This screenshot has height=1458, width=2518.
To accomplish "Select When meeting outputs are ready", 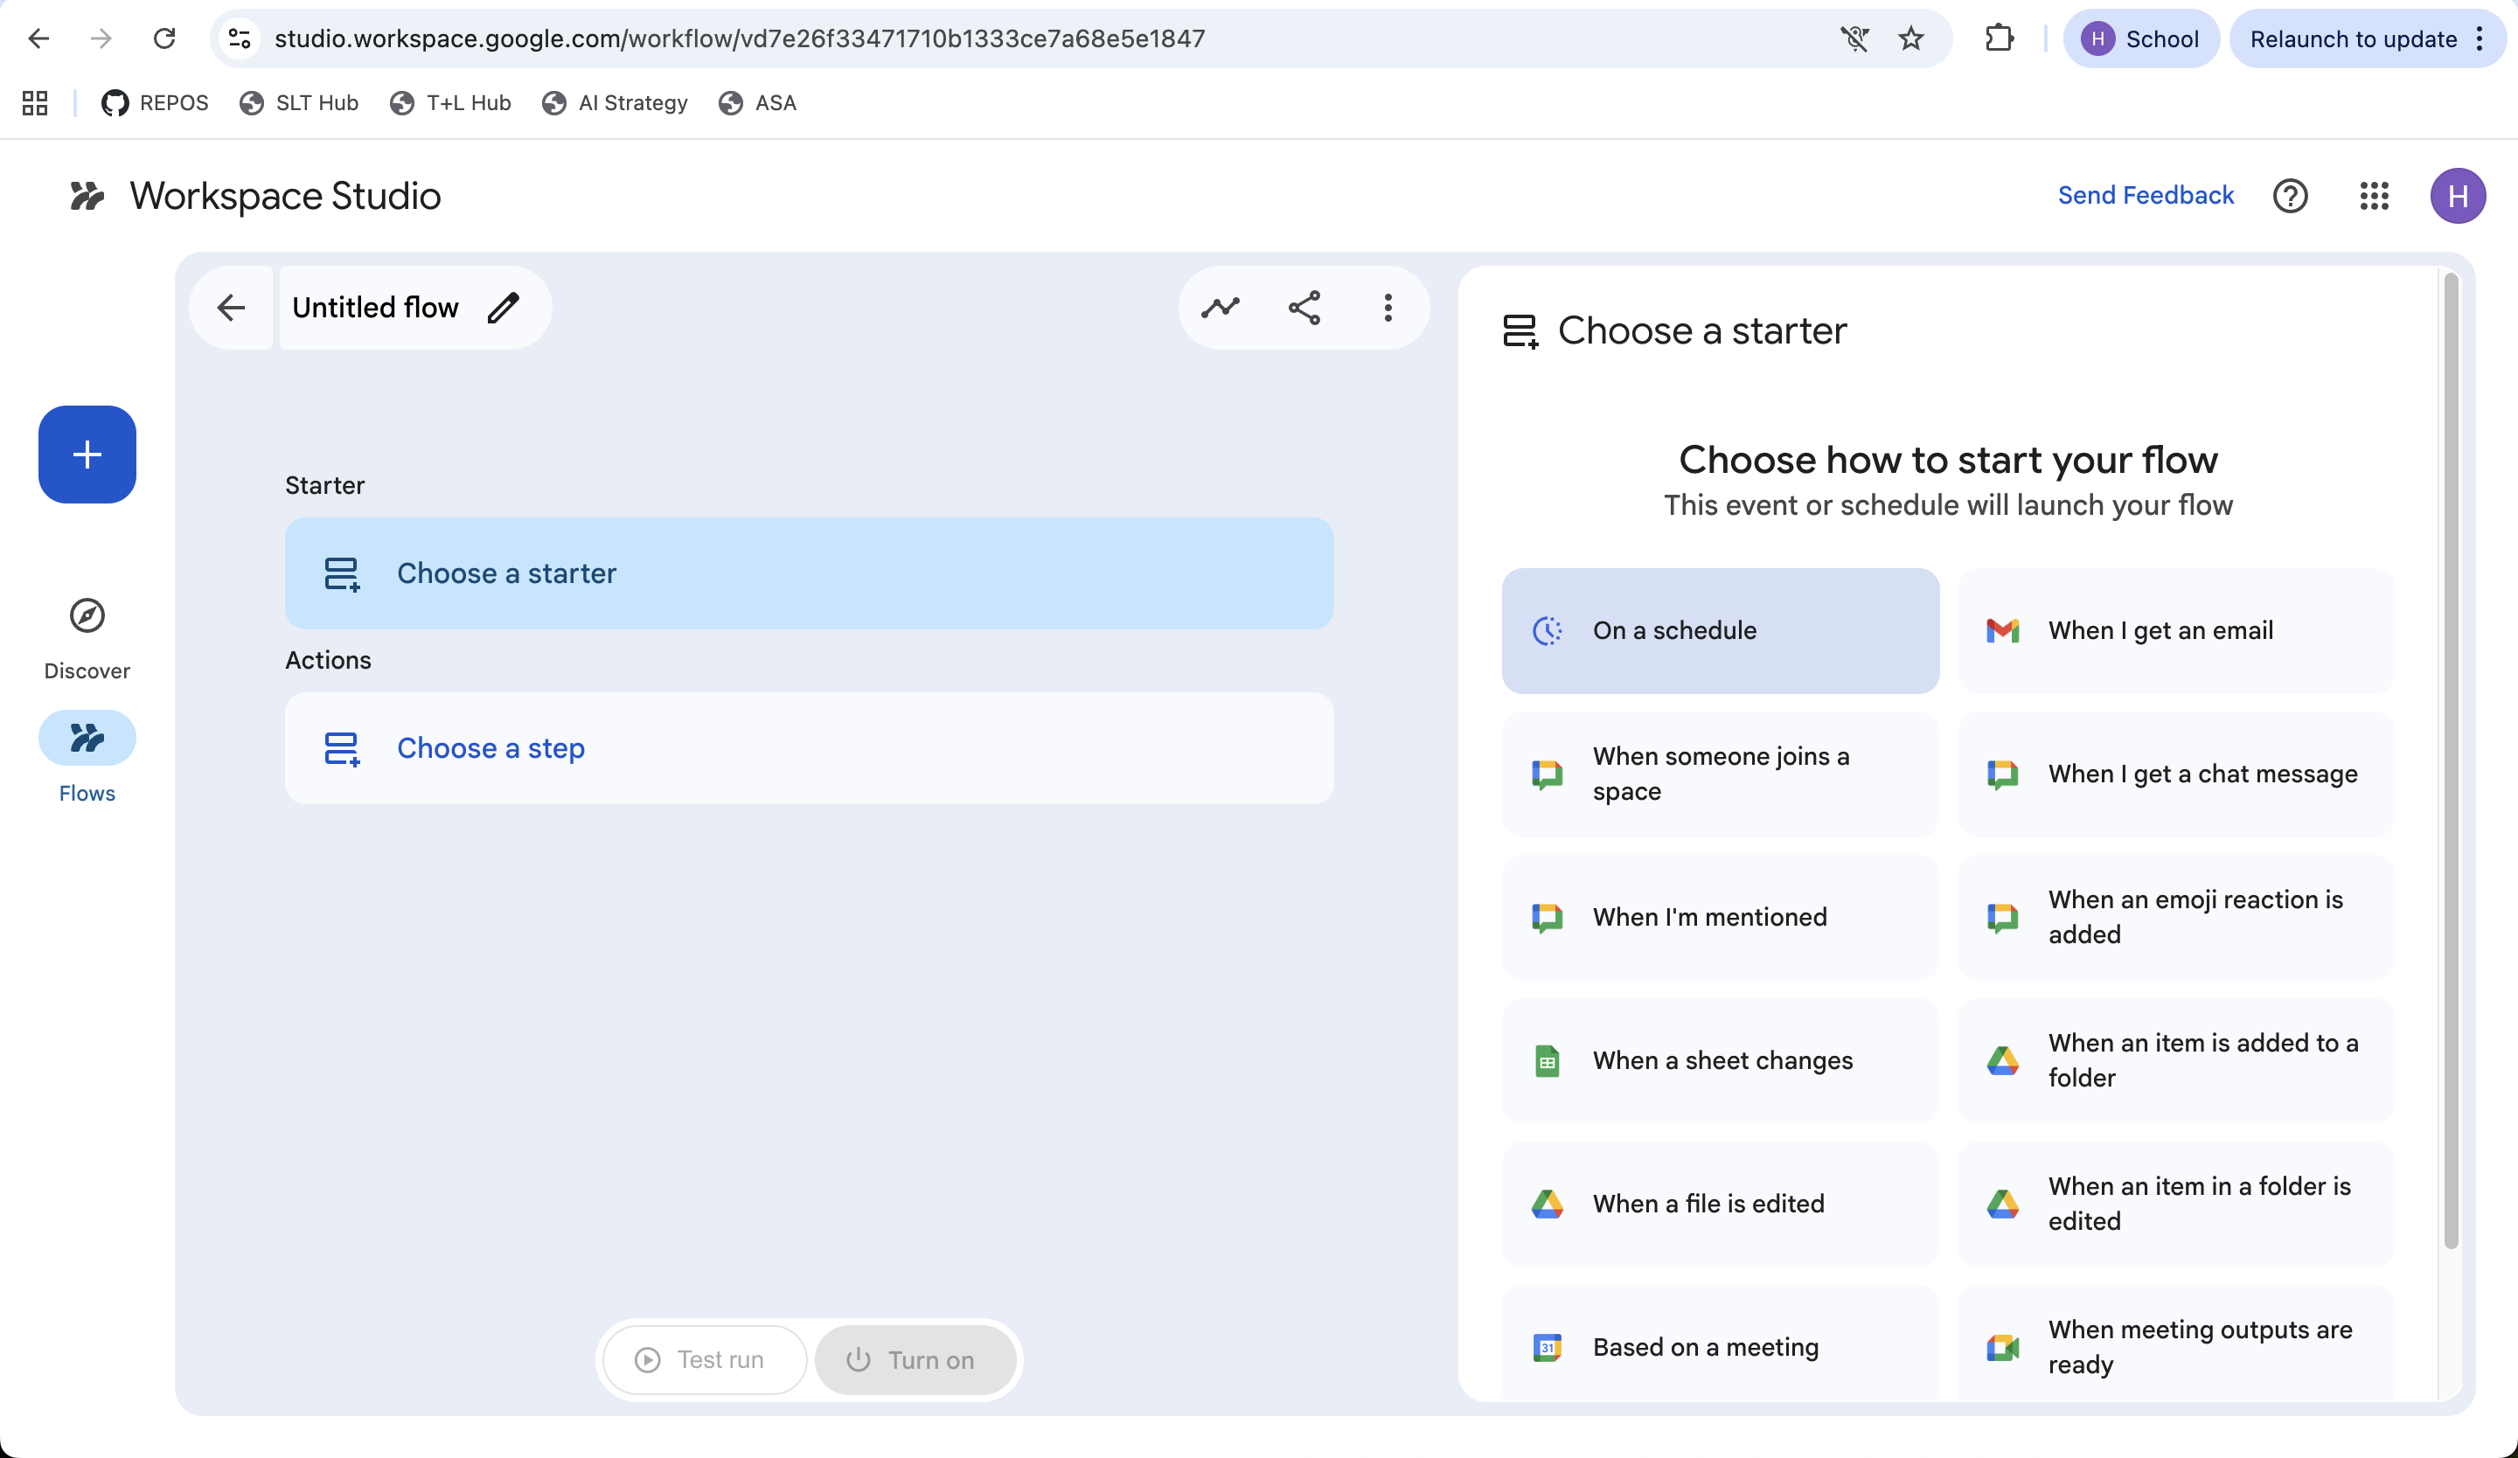I will [2176, 1343].
